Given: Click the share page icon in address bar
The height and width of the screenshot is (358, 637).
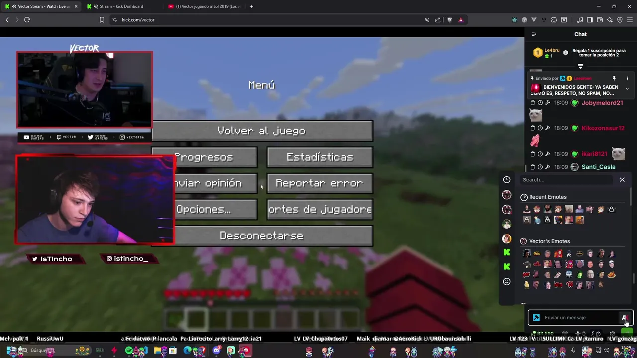Looking at the screenshot, I should pos(438,20).
